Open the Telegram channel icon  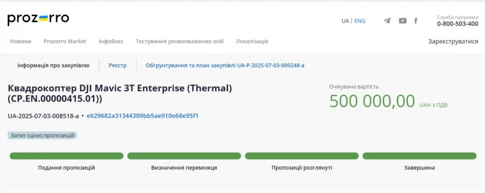tap(387, 21)
